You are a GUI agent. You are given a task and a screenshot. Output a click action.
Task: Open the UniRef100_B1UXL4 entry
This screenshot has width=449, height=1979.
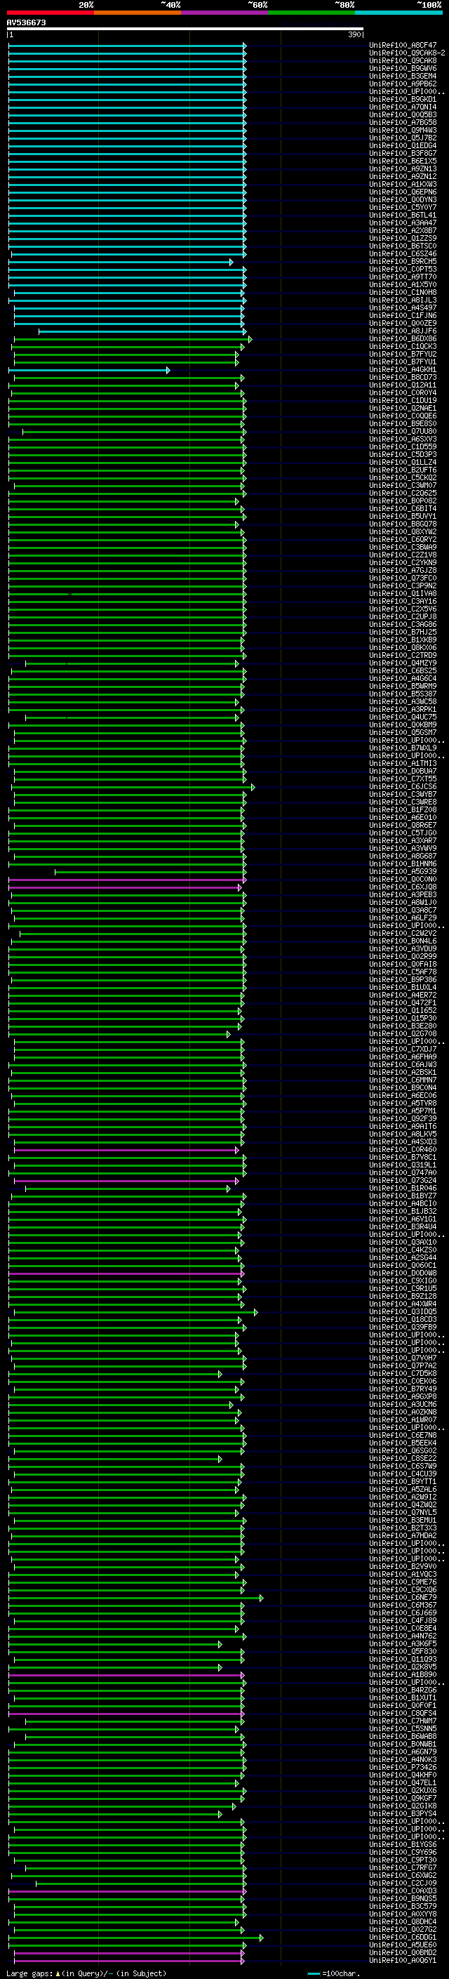[403, 987]
